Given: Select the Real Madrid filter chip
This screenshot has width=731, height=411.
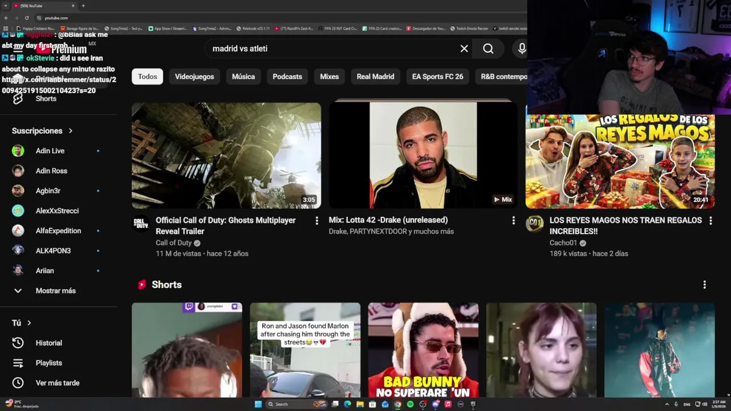Looking at the screenshot, I should (375, 76).
